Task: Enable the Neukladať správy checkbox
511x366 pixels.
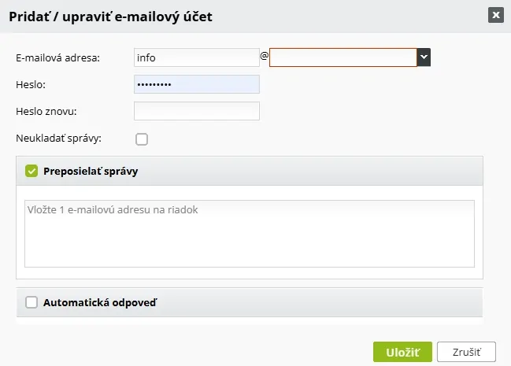Action: [142, 139]
